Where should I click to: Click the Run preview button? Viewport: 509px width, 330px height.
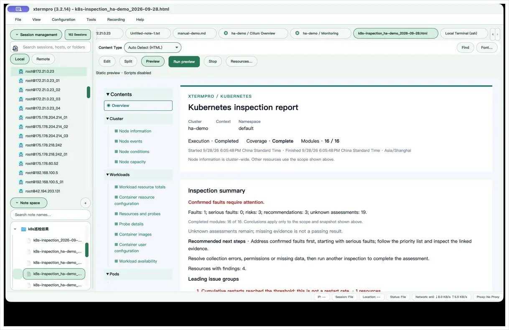pyautogui.click(x=184, y=61)
